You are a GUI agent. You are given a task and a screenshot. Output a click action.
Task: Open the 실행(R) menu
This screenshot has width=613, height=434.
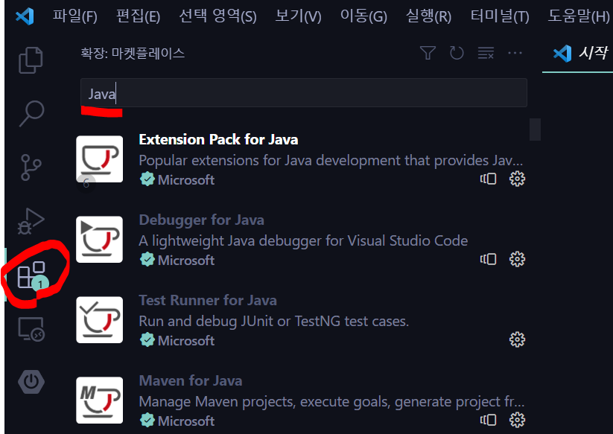click(x=428, y=16)
